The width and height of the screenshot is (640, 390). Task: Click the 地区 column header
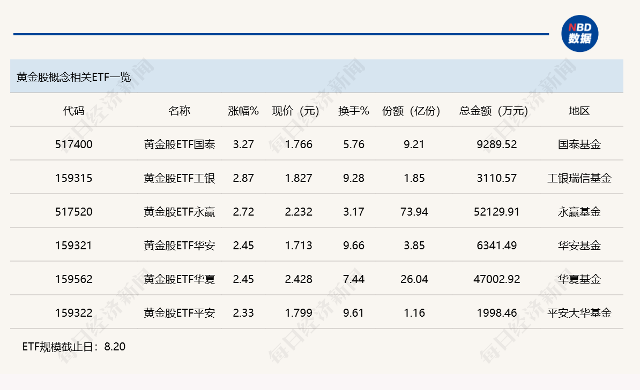[579, 110]
